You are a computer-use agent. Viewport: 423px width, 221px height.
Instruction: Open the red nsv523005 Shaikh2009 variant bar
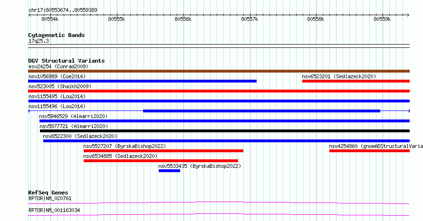[219, 91]
